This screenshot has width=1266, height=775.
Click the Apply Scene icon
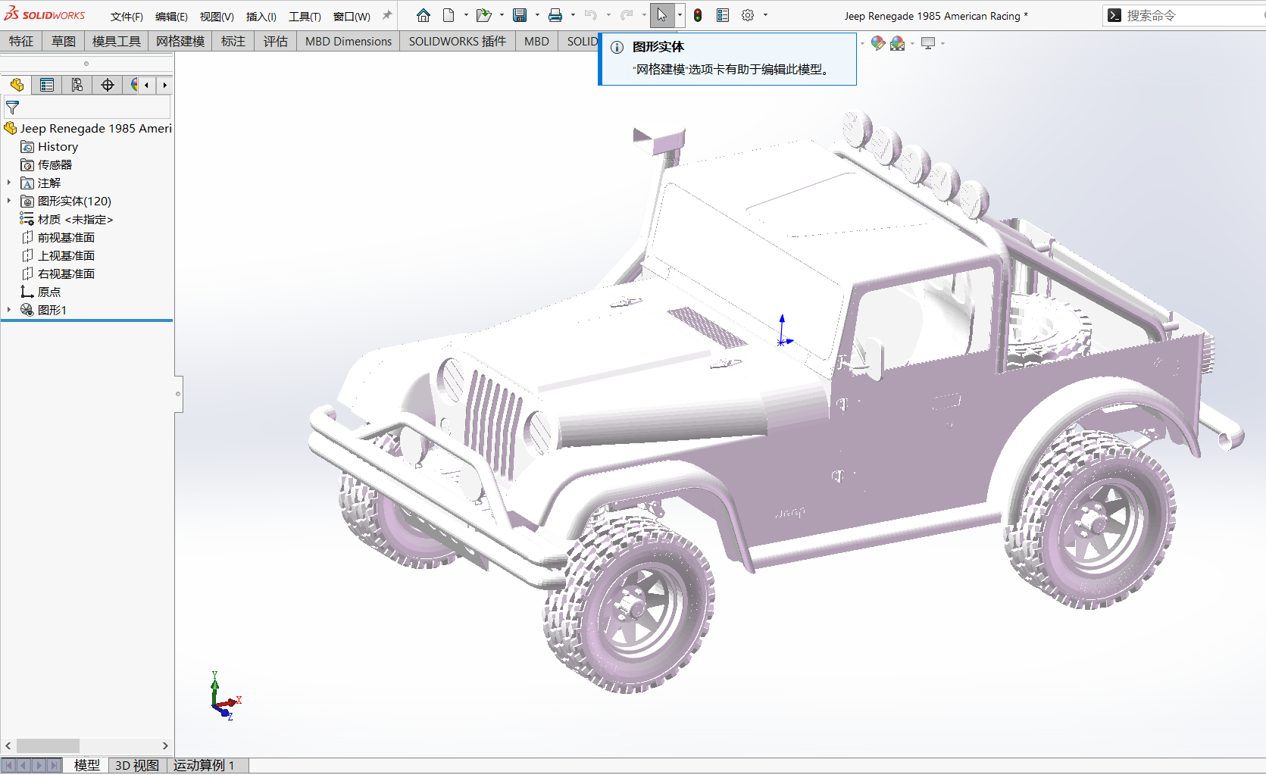898,43
